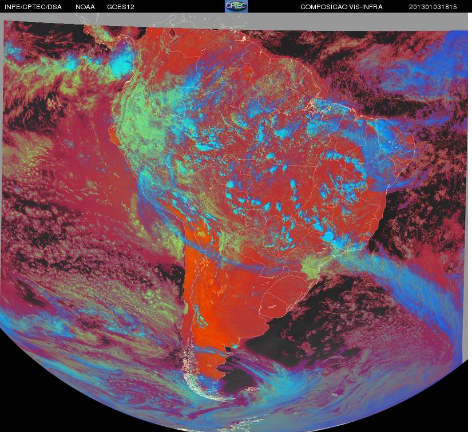Click the INPE/CPTEC/DSA header text
Viewport: 472px width, 432px height.
(x=33, y=7)
